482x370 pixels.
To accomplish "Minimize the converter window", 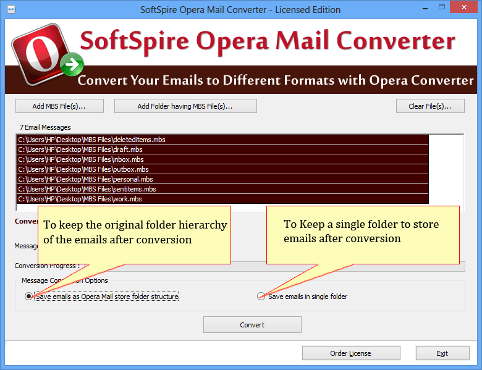I will tap(425, 8).
